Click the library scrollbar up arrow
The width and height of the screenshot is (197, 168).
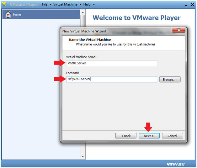pyautogui.click(x=83, y=12)
